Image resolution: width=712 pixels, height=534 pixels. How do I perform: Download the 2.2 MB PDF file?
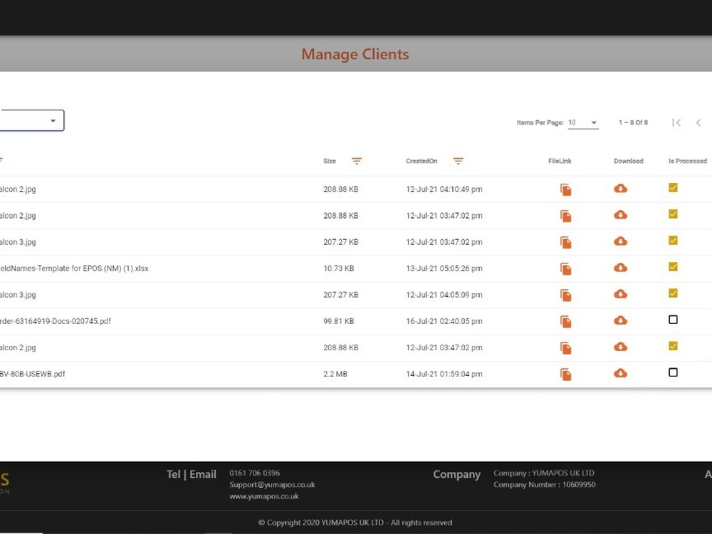pyautogui.click(x=620, y=373)
